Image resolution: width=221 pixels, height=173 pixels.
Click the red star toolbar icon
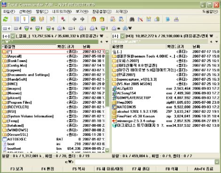coord(63,19)
